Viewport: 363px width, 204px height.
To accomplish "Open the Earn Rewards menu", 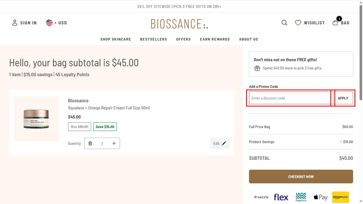I will pos(215,39).
